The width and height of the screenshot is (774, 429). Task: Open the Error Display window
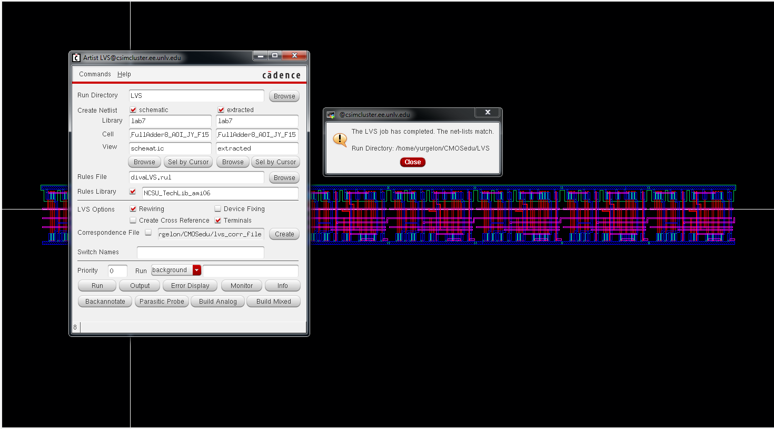point(190,286)
